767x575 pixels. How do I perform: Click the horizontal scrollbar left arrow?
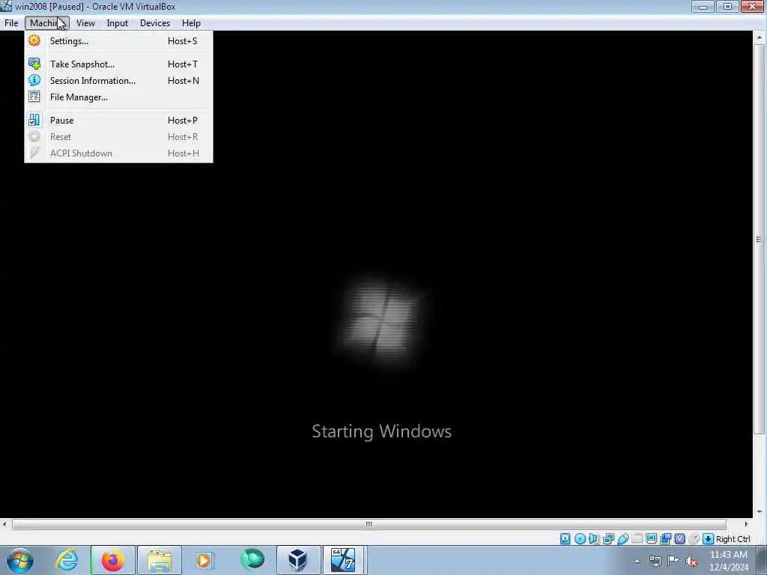pos(4,524)
